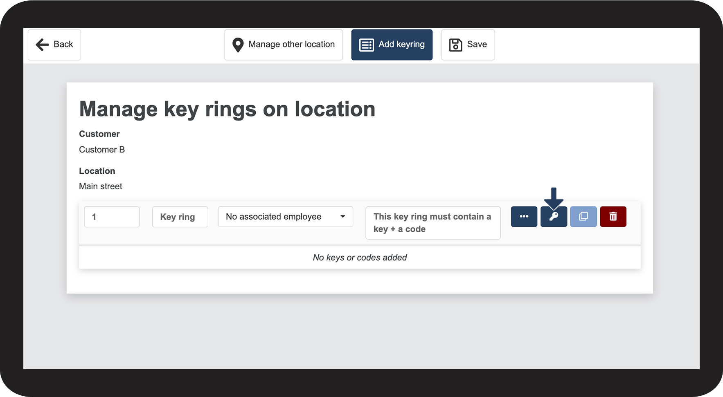
Task: Click the Back arrow icon
Action: pos(42,45)
